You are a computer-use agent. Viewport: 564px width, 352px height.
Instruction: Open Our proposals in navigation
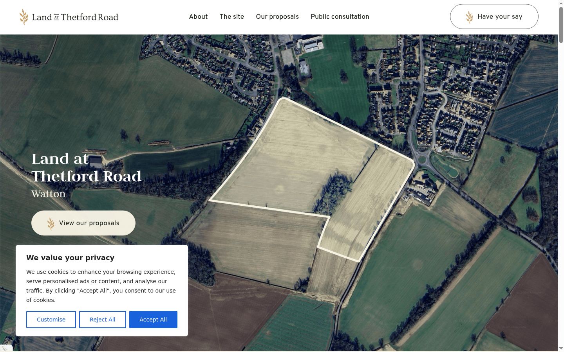pyautogui.click(x=277, y=17)
